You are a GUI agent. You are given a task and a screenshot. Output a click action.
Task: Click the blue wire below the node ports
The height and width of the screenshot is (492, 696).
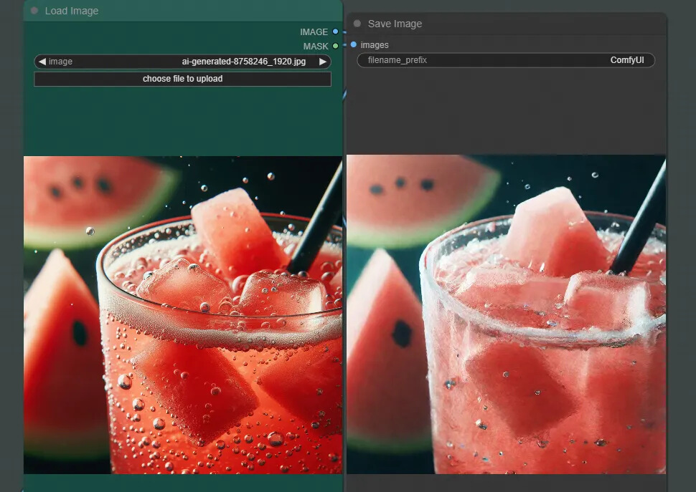click(x=345, y=93)
